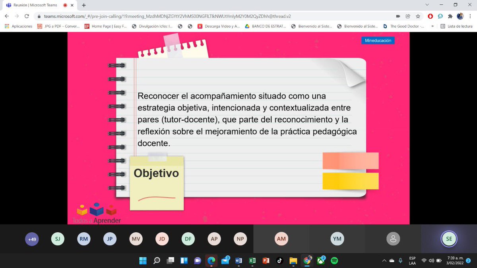Open The Good Doctor bookmark

tap(403, 26)
